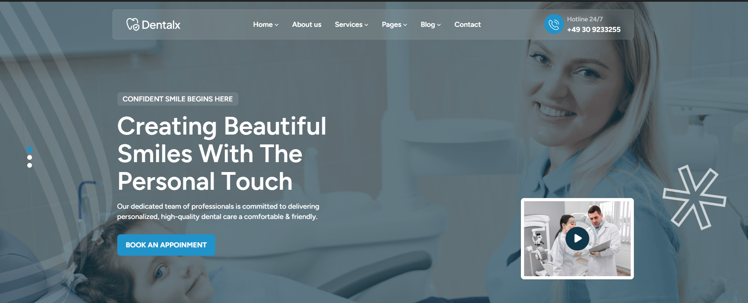Call the +49 30 9233255 number
The image size is (748, 303).
point(594,30)
